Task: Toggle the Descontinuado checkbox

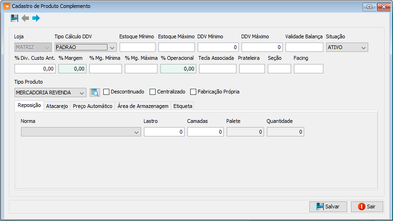Action: click(106, 92)
